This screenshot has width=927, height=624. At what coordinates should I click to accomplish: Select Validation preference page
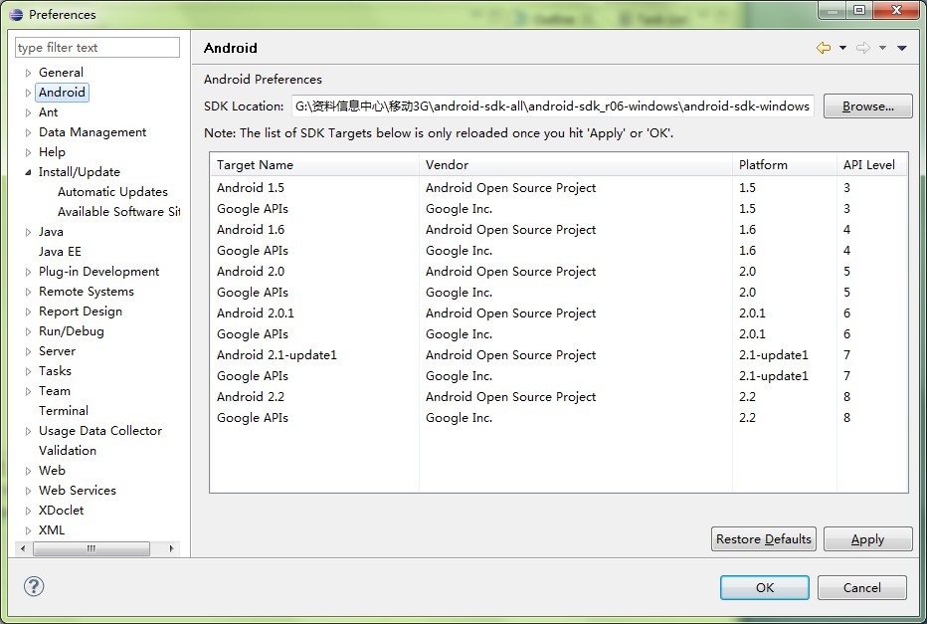[x=68, y=450]
